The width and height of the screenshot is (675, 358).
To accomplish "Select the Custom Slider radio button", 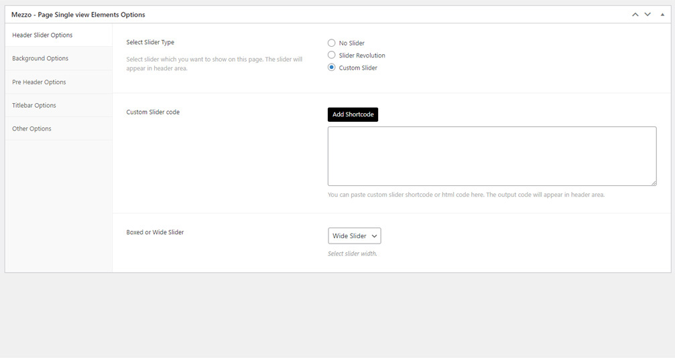I will (332, 68).
